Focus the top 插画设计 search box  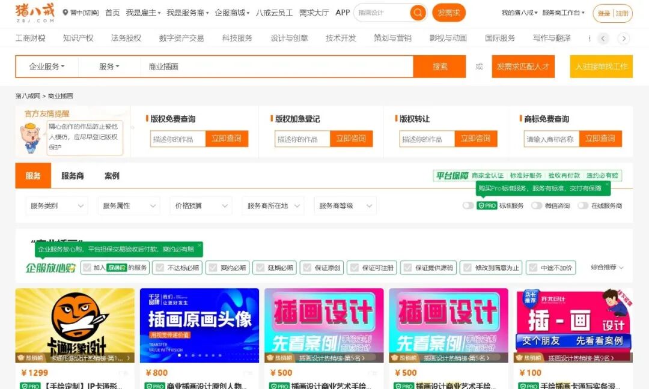pyautogui.click(x=382, y=13)
